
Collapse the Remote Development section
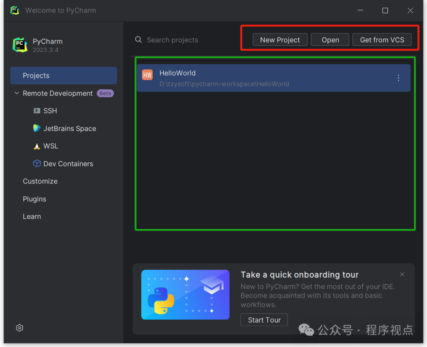click(17, 93)
